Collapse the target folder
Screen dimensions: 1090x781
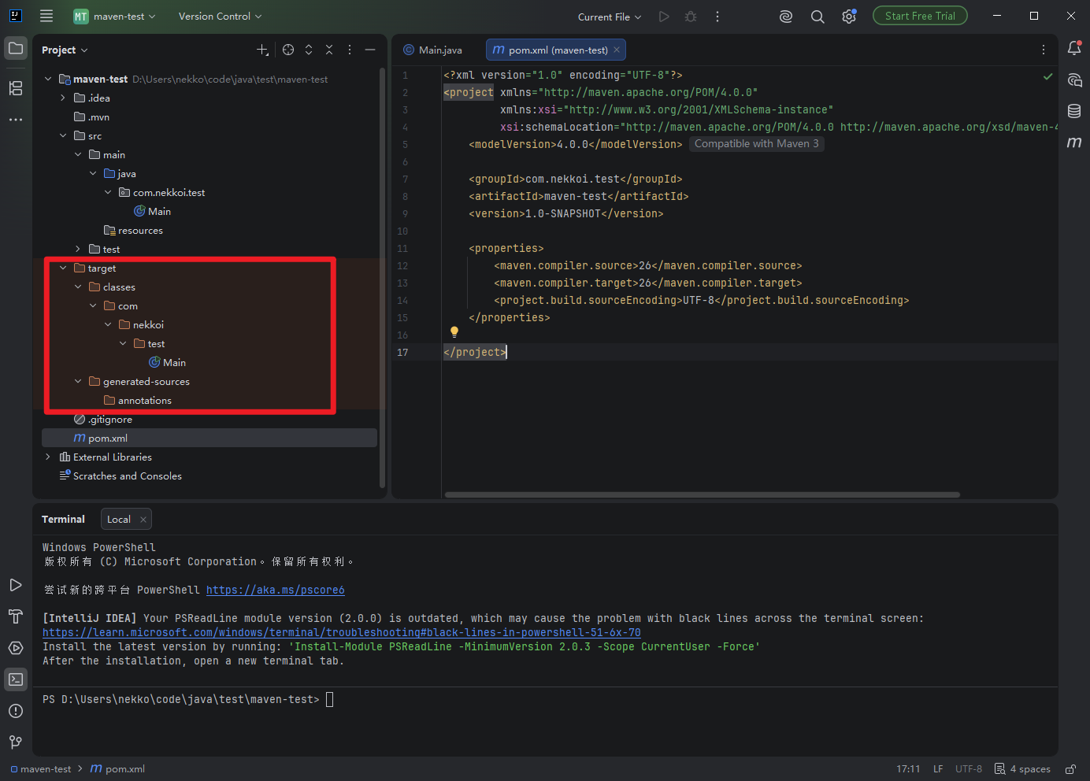pos(63,268)
